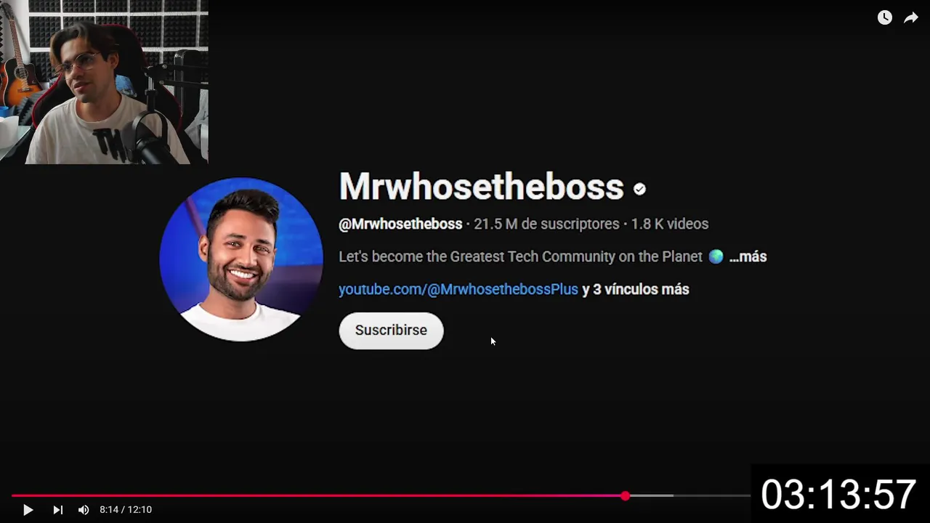Click the Share arrow icon
Screen dimensions: 930x523
coord(911,17)
